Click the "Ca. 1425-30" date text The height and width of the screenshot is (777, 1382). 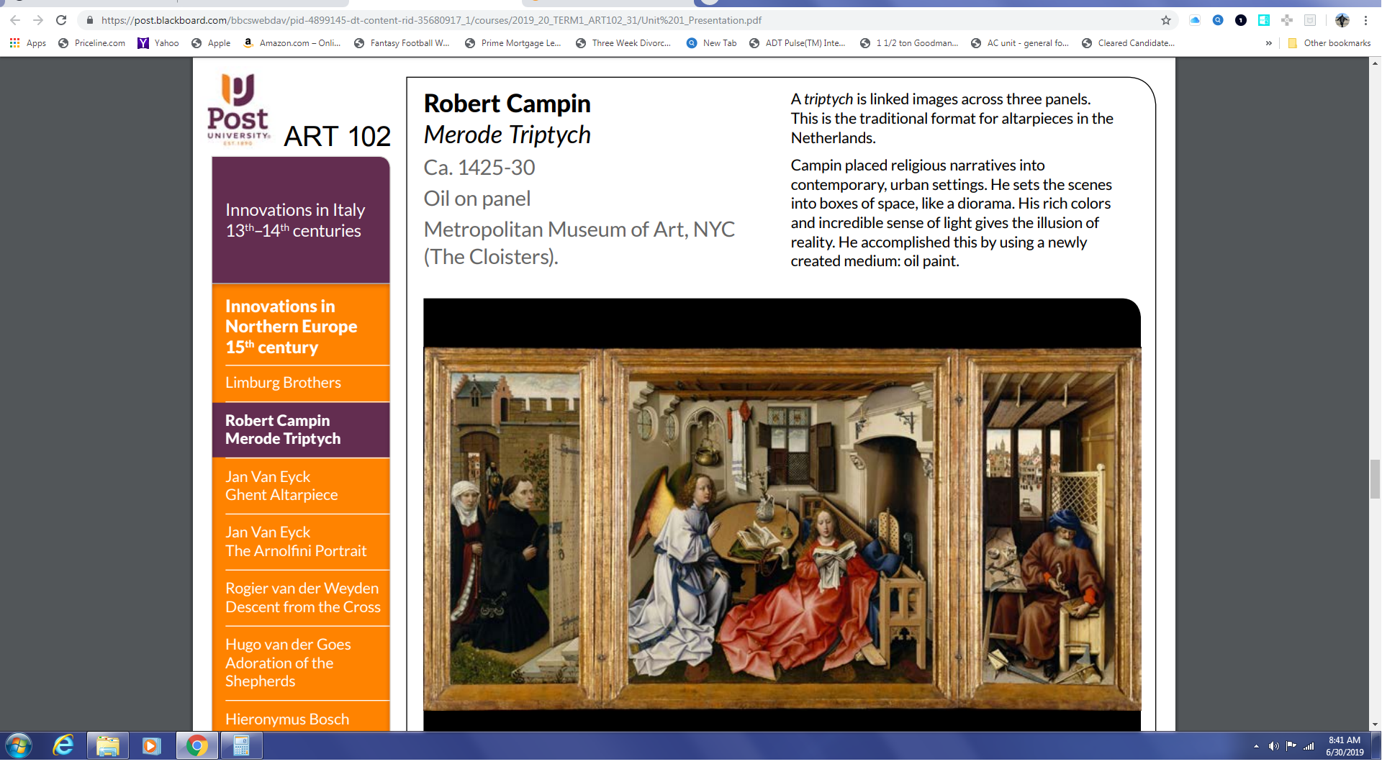tap(479, 168)
